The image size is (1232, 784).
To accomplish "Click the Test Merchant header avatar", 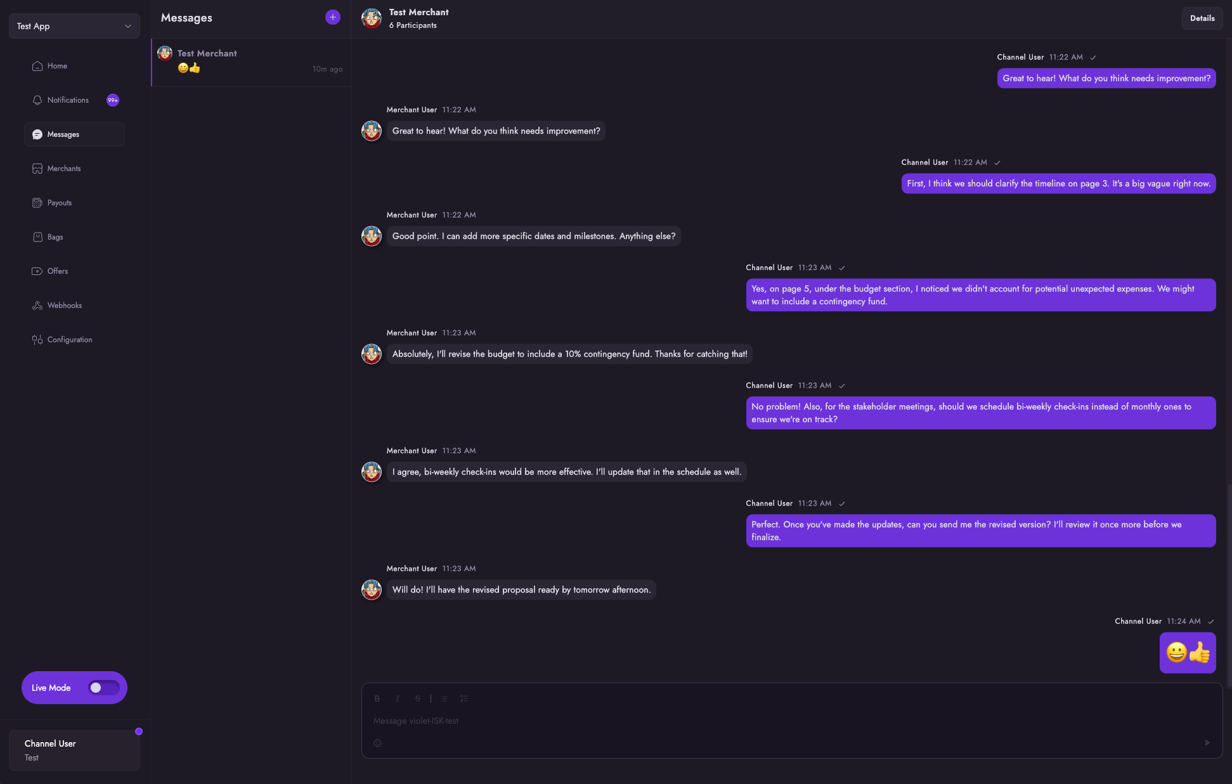I will [372, 18].
